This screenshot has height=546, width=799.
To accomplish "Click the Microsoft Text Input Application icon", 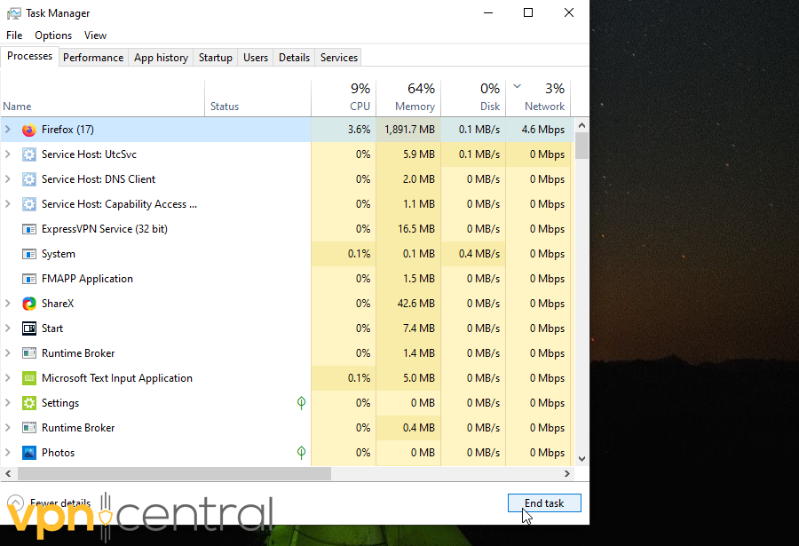I will pyautogui.click(x=29, y=378).
